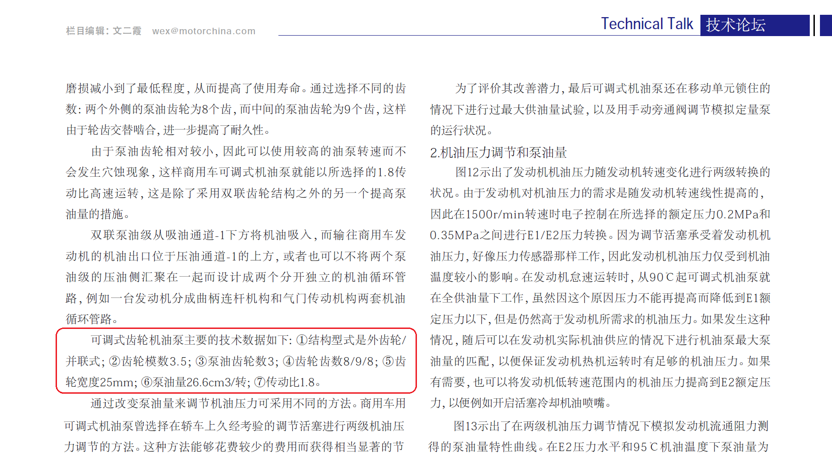The width and height of the screenshot is (832, 458).
Task: Click the line starting '路，例如一台发动机分成曲柄连杆'
Action: tap(236, 298)
